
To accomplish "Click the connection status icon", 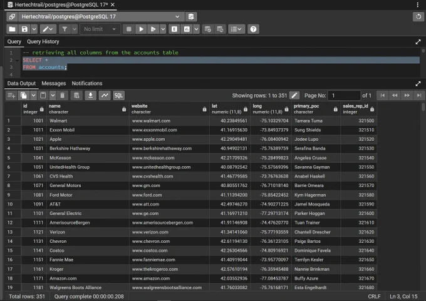I will coord(13,16).
